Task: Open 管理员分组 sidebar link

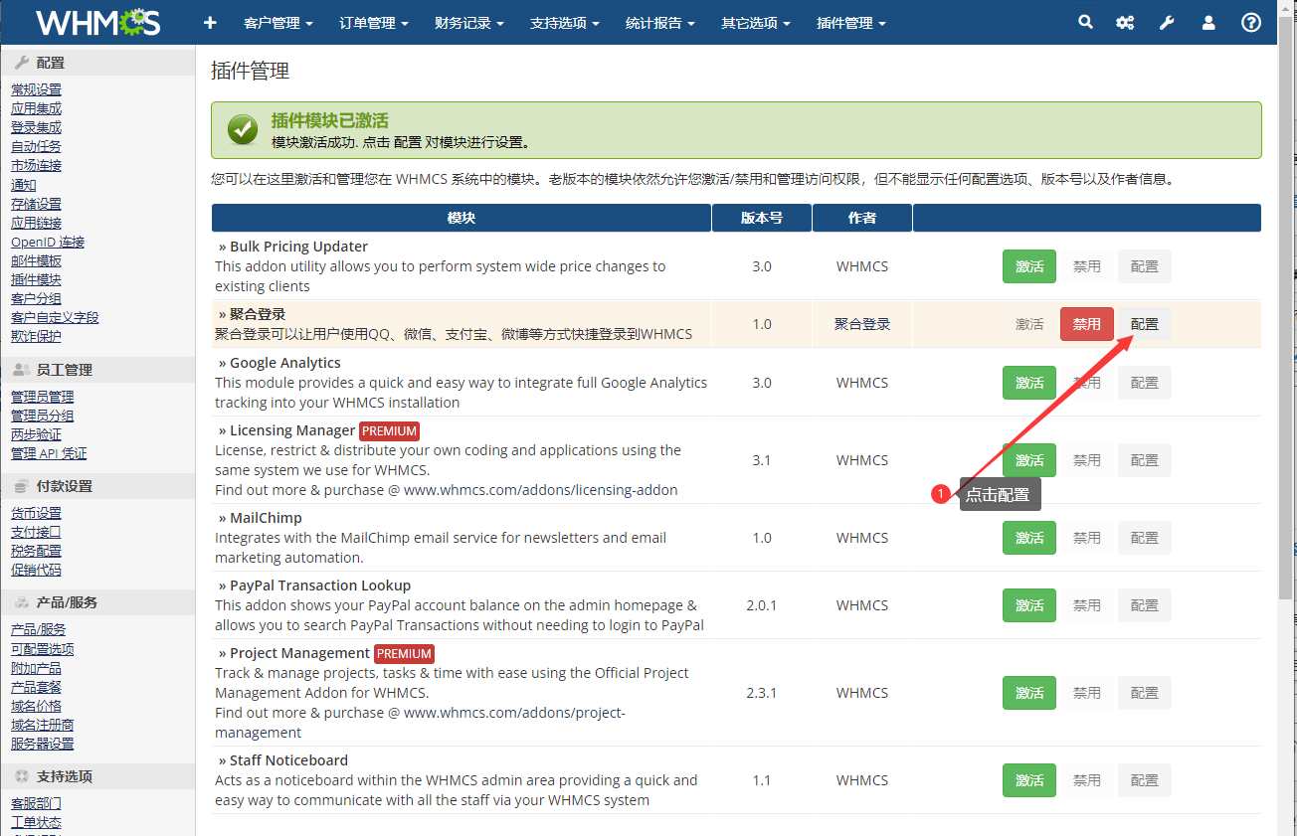Action: click(x=42, y=416)
